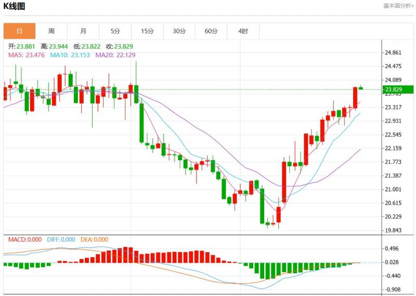The width and height of the screenshot is (416, 296).
Task: Open the 5分 interval chart
Action: 115,31
